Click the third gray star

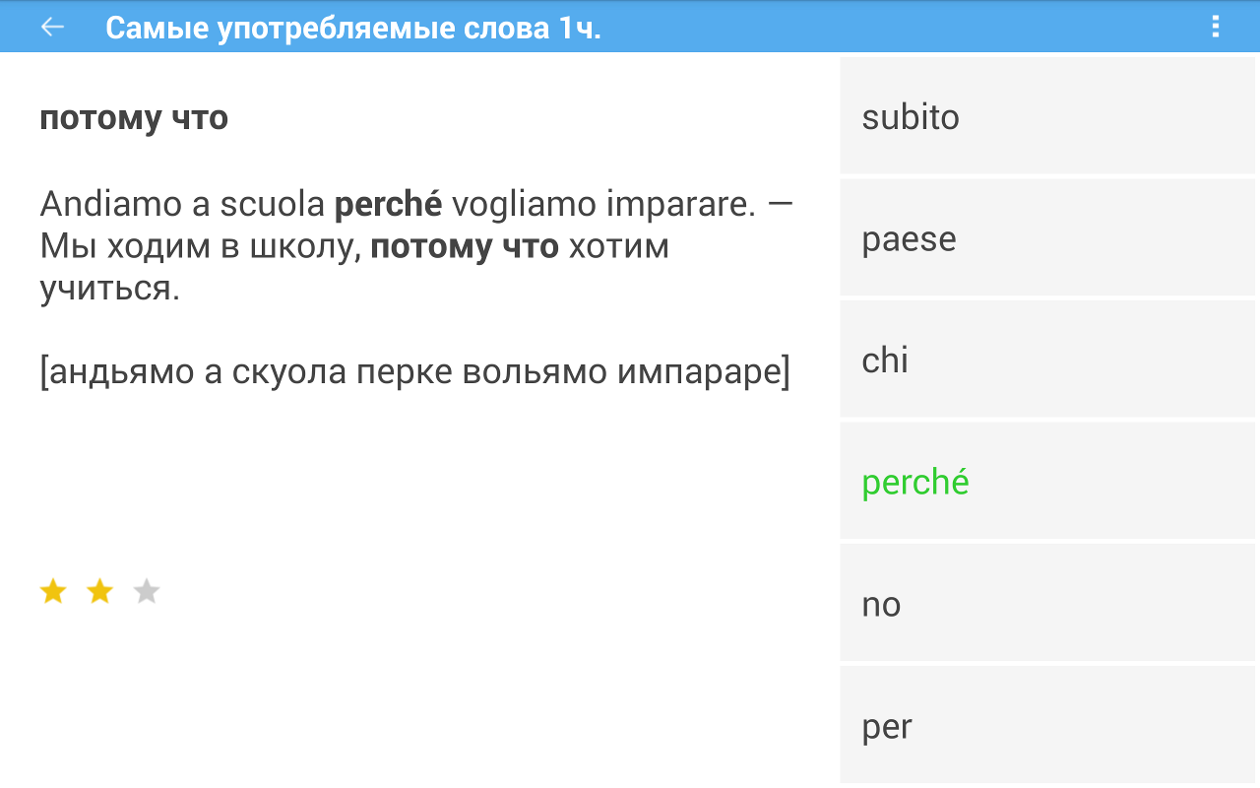tap(147, 591)
